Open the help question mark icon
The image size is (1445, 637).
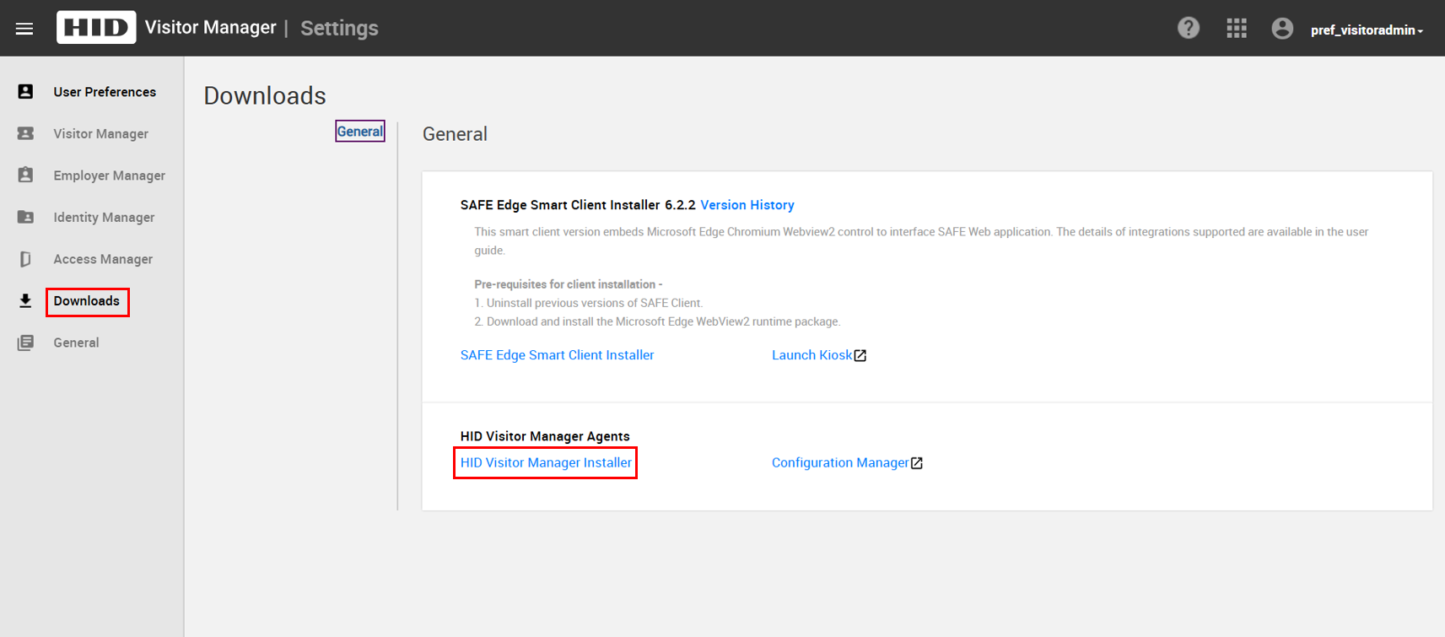(1189, 29)
